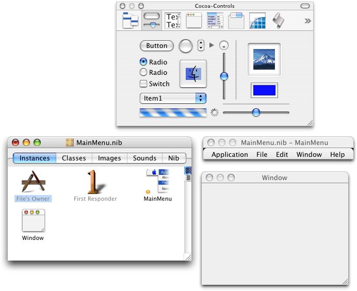Image resolution: width=357 pixels, height=291 pixels.
Task: Click the warning badge beside MainMenu
Action: pos(148,192)
